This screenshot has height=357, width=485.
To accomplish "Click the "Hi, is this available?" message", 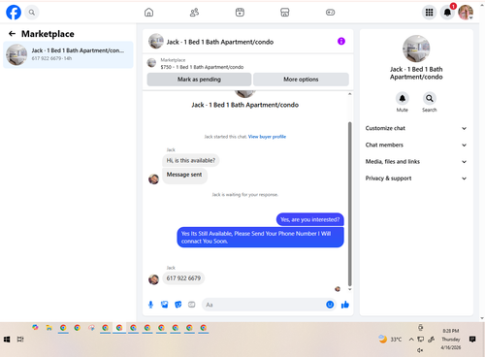I will (x=191, y=160).
